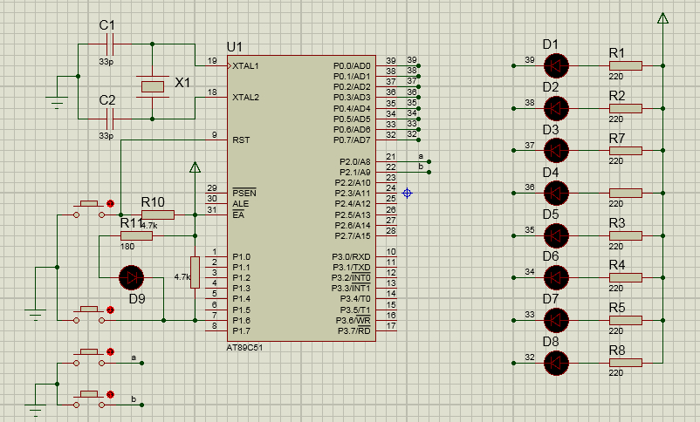Select resistor R3 beside LED D5
This screenshot has width=700, height=422.
tap(626, 235)
